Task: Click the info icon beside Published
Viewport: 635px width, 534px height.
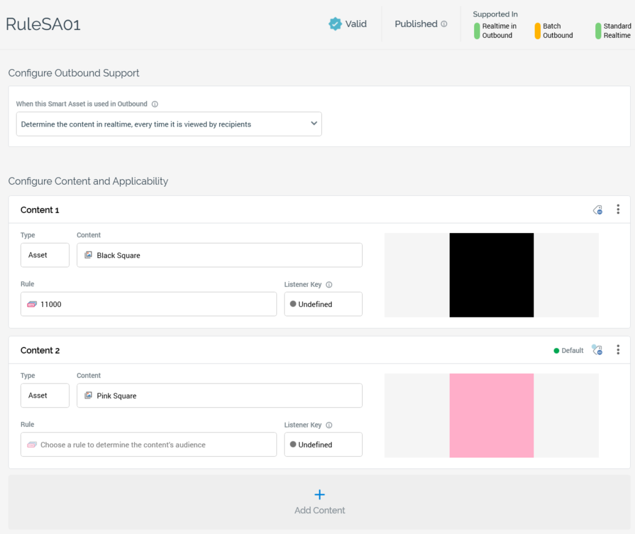Action: tap(444, 24)
